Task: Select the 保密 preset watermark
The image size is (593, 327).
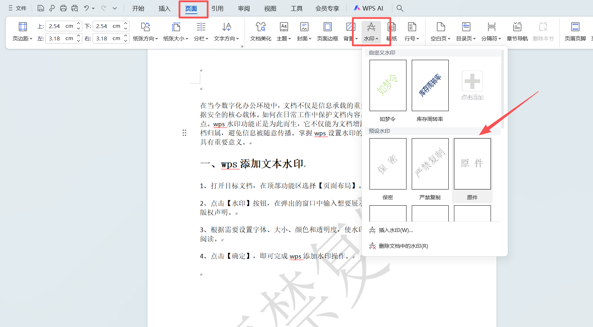Action: click(388, 164)
